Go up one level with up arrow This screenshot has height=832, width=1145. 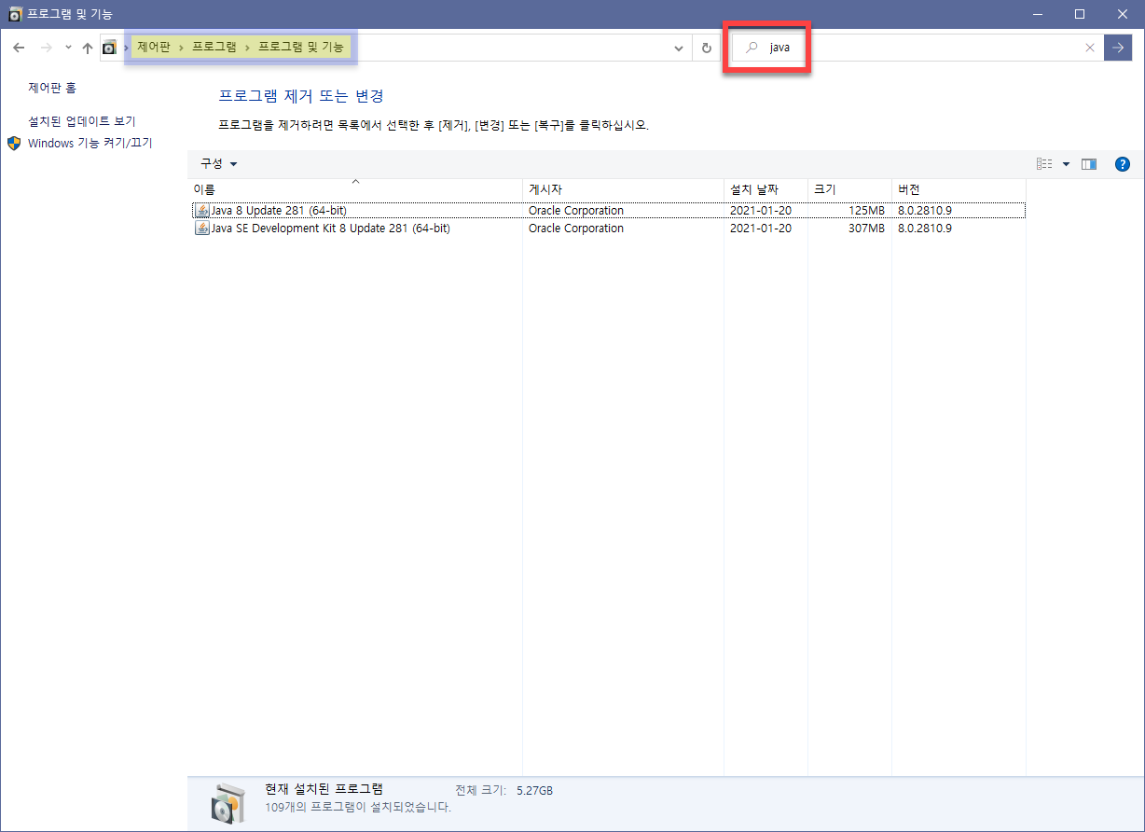pyautogui.click(x=87, y=48)
